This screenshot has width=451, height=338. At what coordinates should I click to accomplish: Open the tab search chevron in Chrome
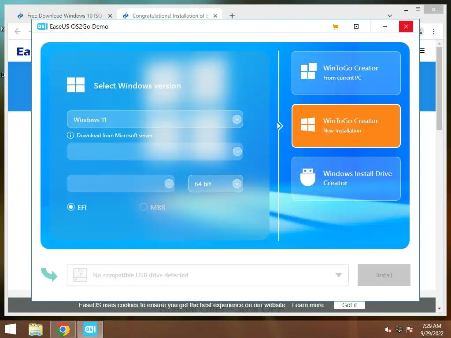point(390,16)
